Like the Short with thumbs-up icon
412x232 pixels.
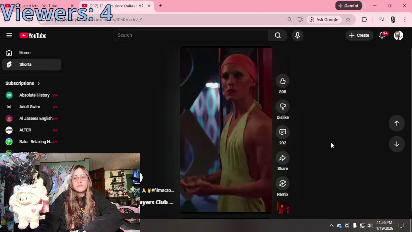click(283, 81)
